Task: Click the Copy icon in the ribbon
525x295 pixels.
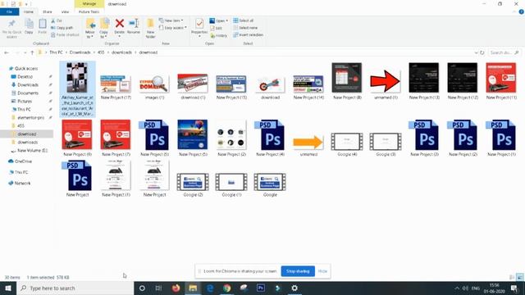Action: coord(30,24)
